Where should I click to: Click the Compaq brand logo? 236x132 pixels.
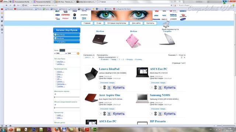(x=66, y=15)
